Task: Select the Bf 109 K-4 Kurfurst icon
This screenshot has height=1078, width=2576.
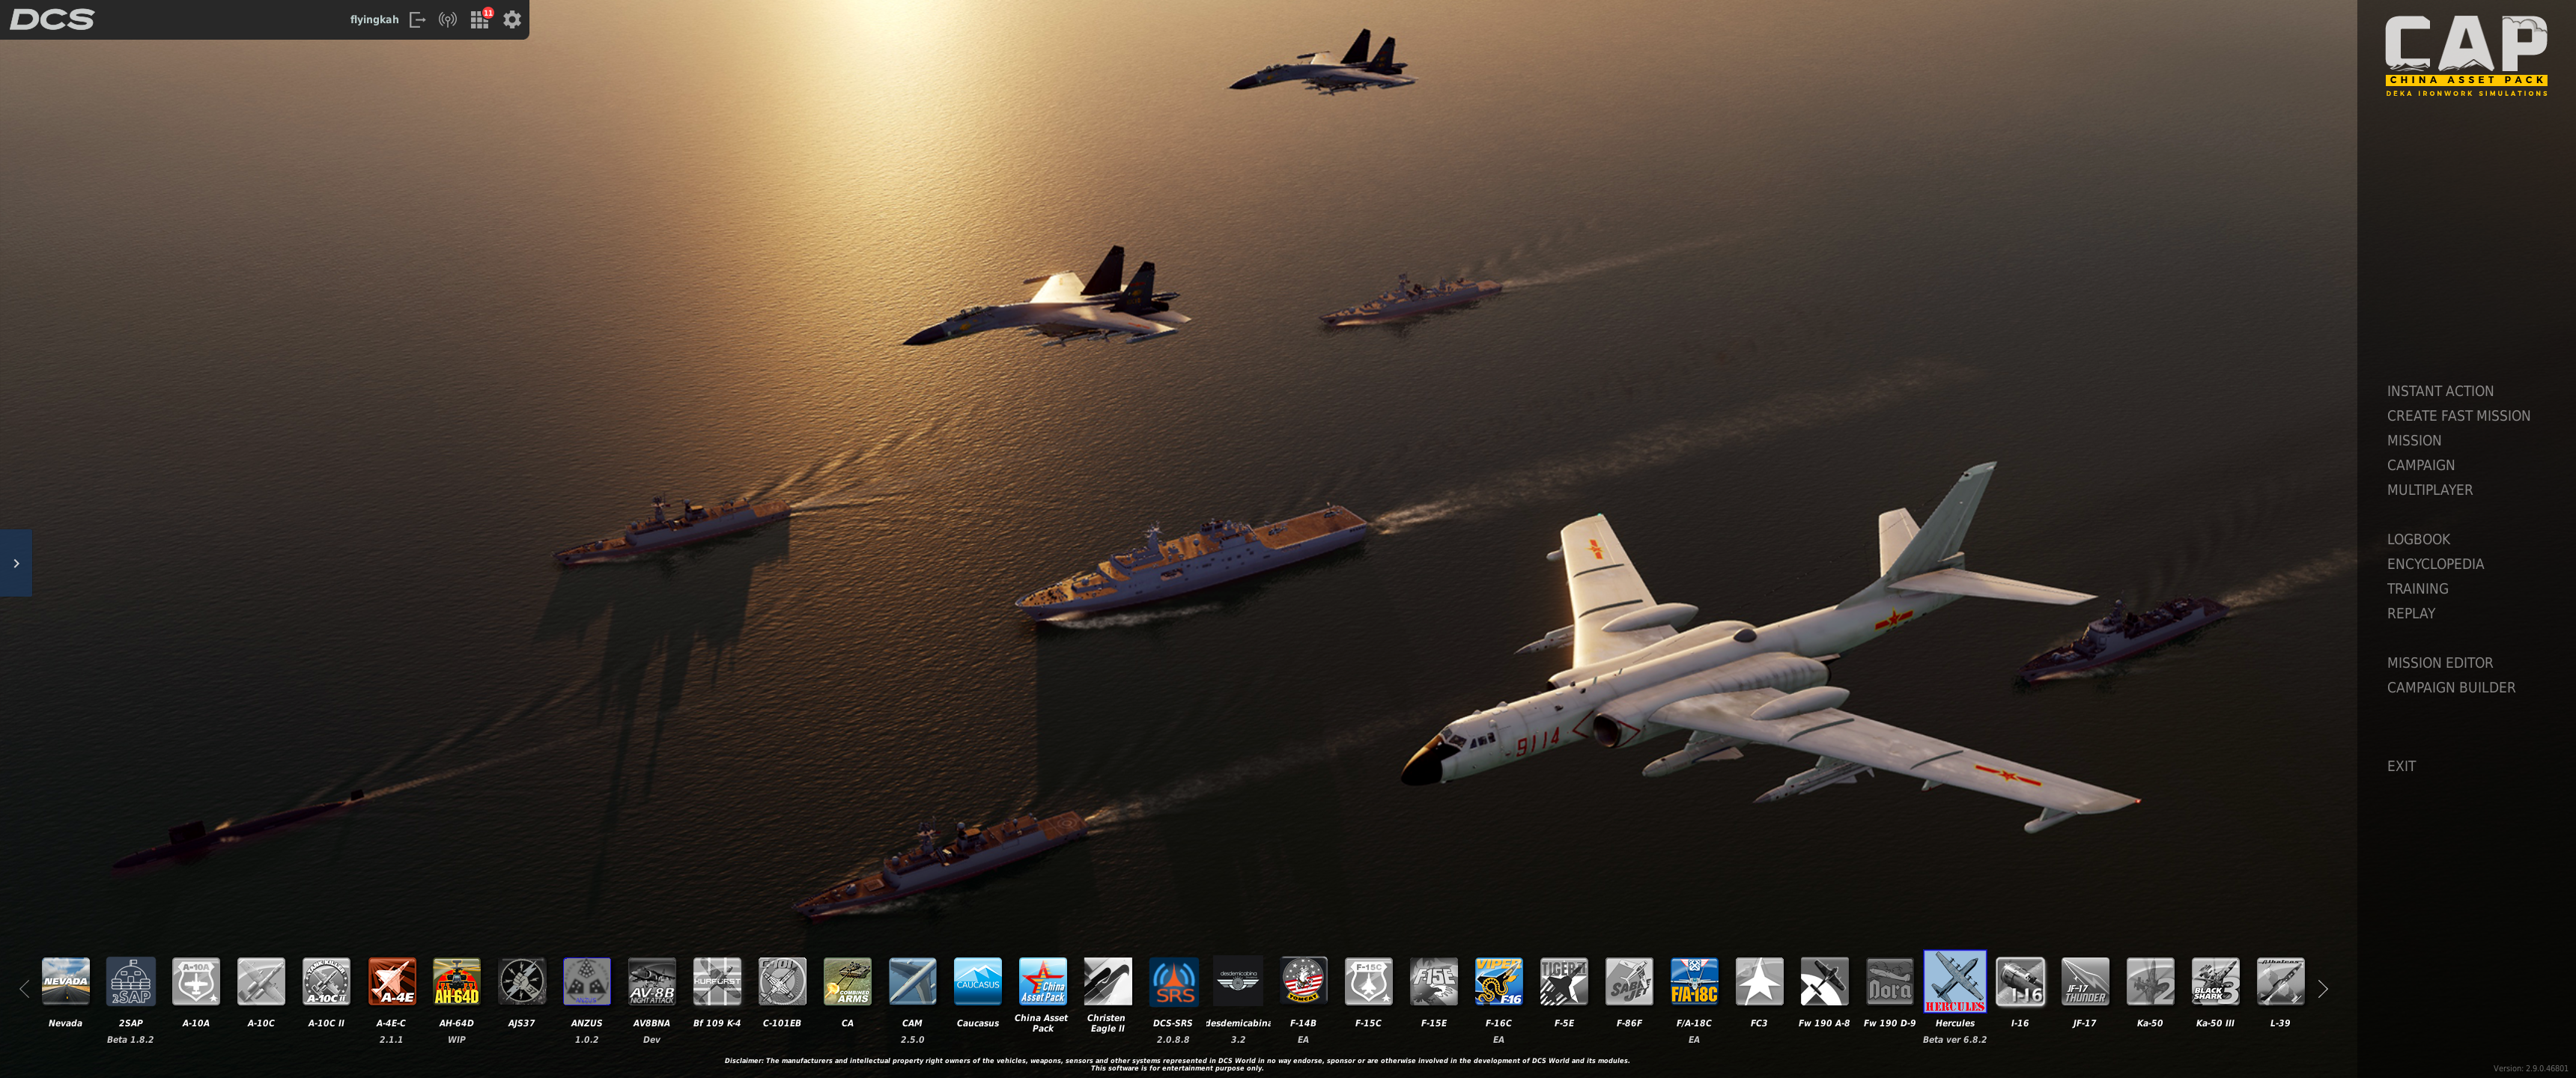Action: pos(717,981)
